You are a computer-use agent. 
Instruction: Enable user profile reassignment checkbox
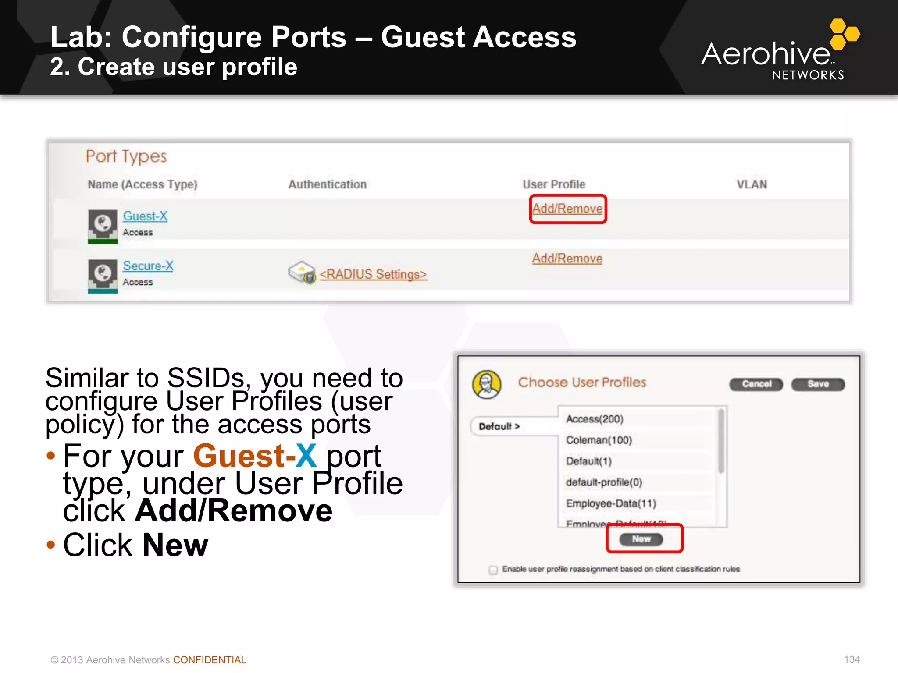[493, 570]
